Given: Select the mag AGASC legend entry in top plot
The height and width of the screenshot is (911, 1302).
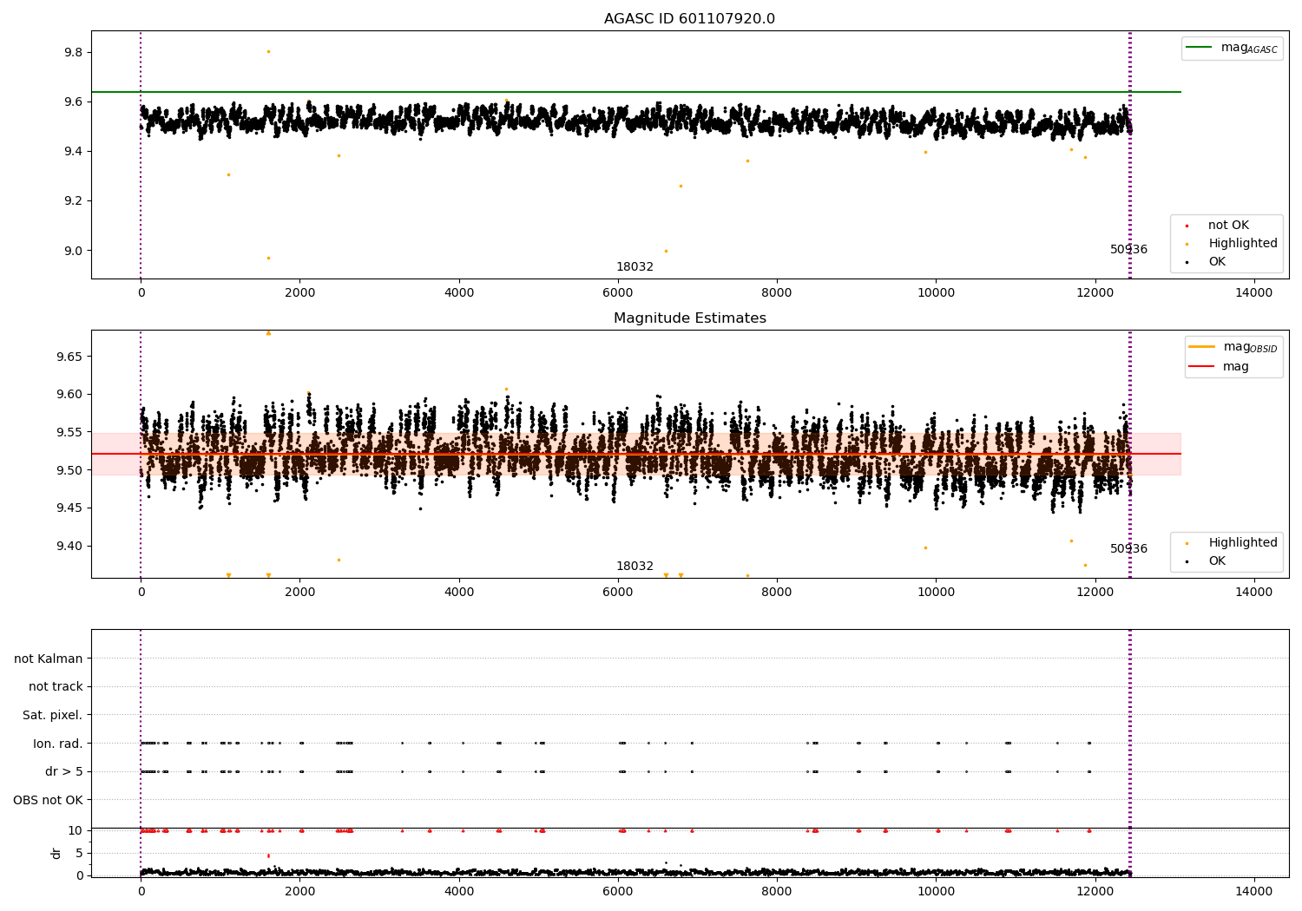Looking at the screenshot, I should tap(1232, 48).
